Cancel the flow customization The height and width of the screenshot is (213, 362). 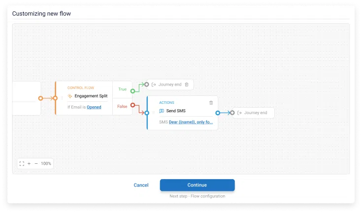click(x=141, y=185)
